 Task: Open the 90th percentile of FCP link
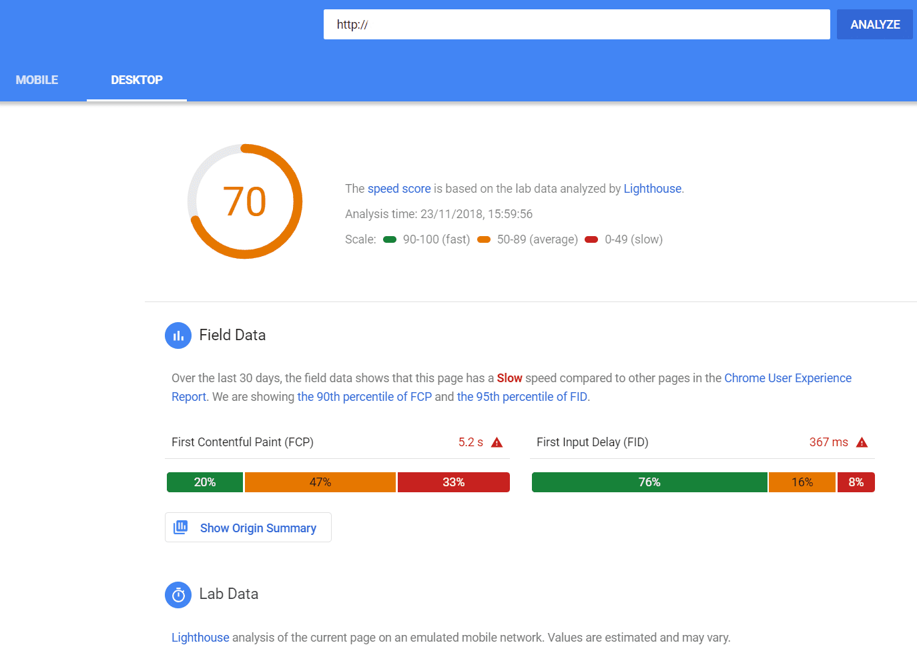364,397
